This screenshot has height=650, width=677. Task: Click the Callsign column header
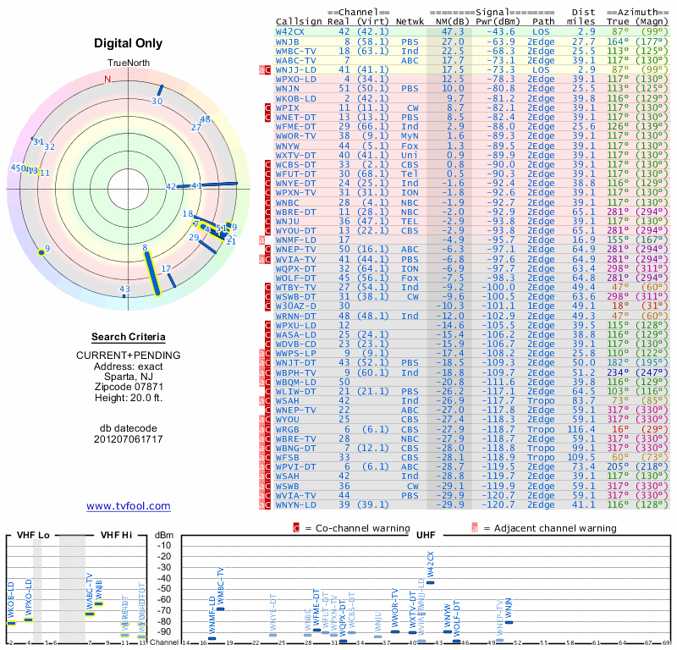300,21
